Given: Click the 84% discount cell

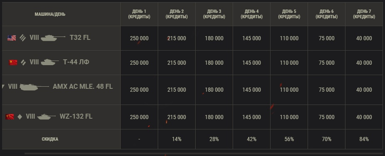Looking at the screenshot, I should [x=364, y=139].
